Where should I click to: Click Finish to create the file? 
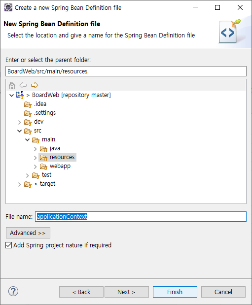tap(175, 292)
